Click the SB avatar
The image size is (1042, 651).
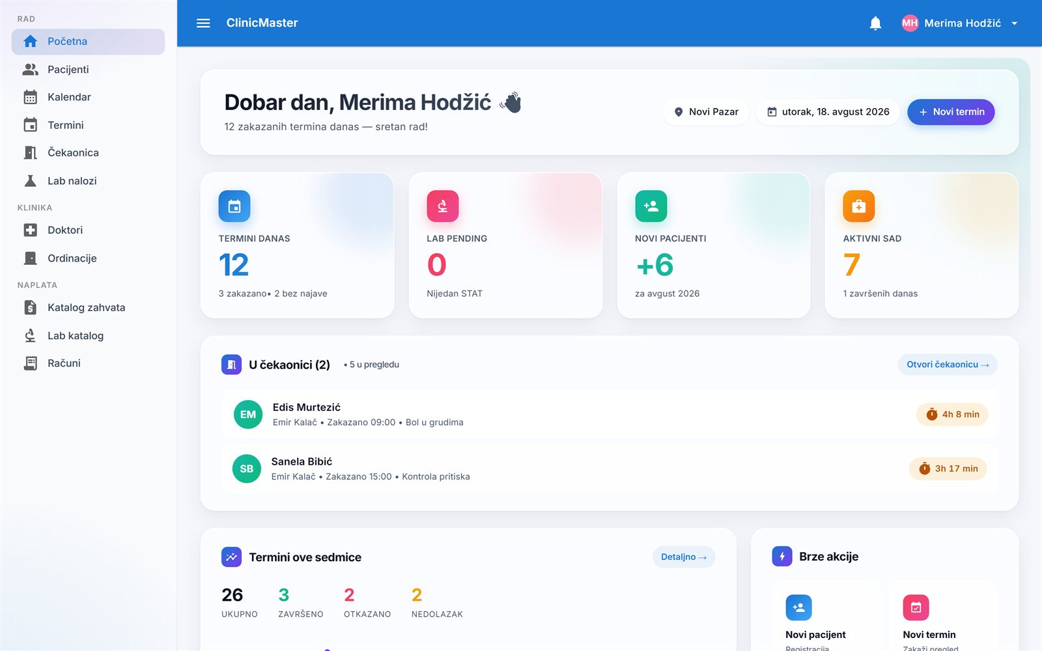247,469
